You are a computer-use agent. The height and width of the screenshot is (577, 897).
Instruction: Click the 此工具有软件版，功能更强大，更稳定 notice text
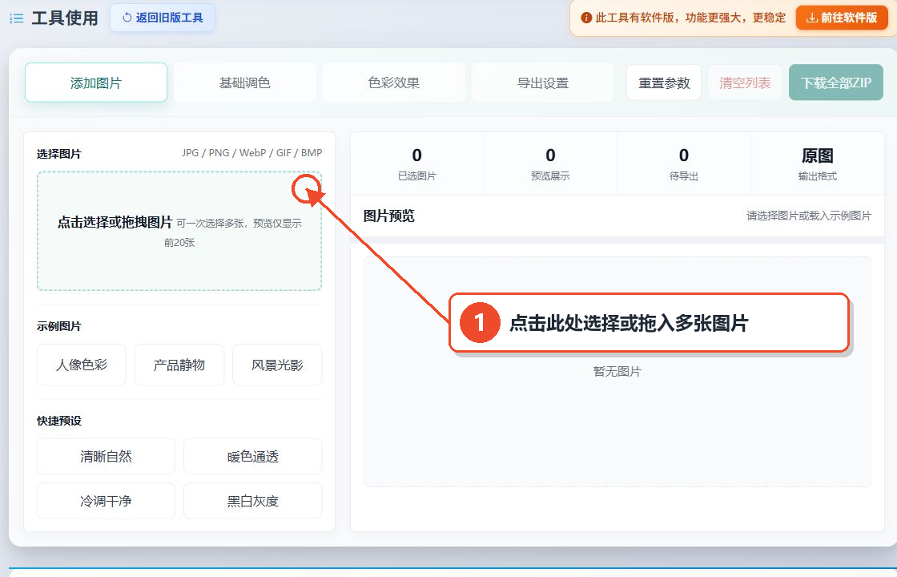[x=690, y=18]
